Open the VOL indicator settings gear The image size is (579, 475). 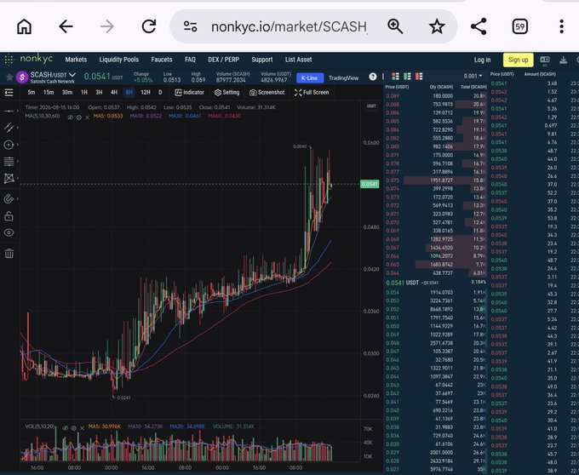tap(74, 428)
